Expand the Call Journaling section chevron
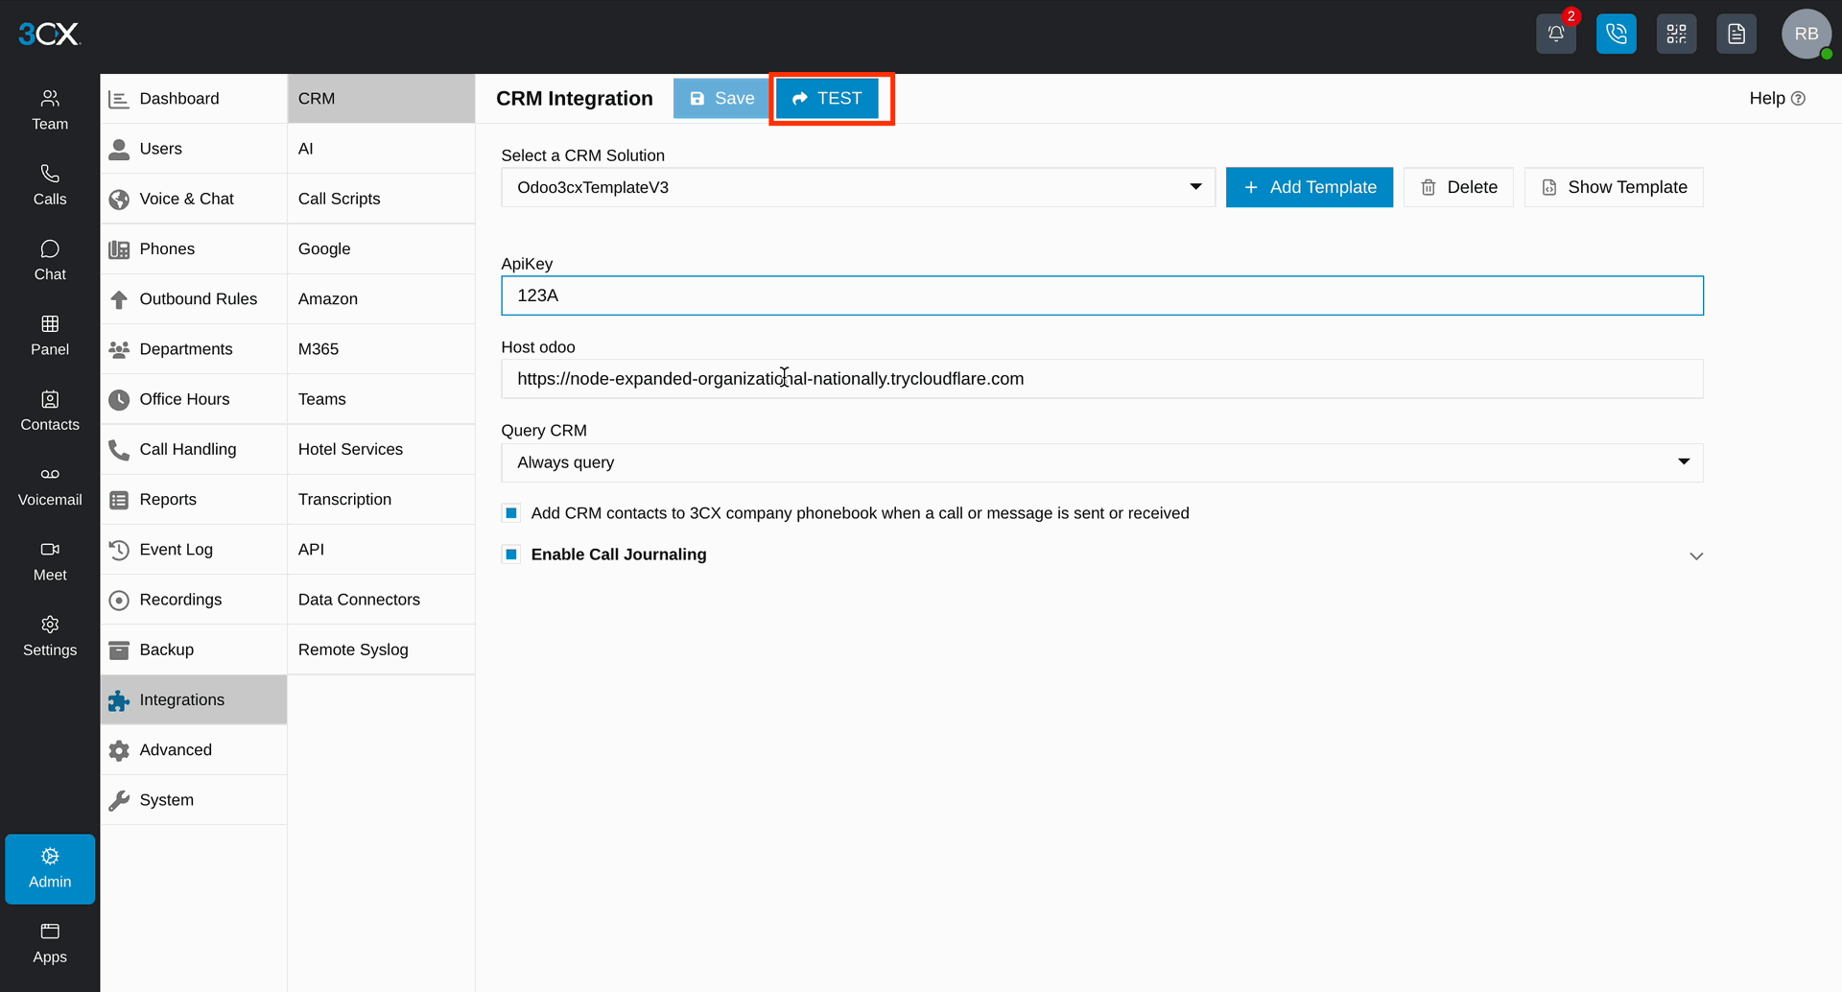Viewport: 1842px width, 992px height. (1696, 555)
